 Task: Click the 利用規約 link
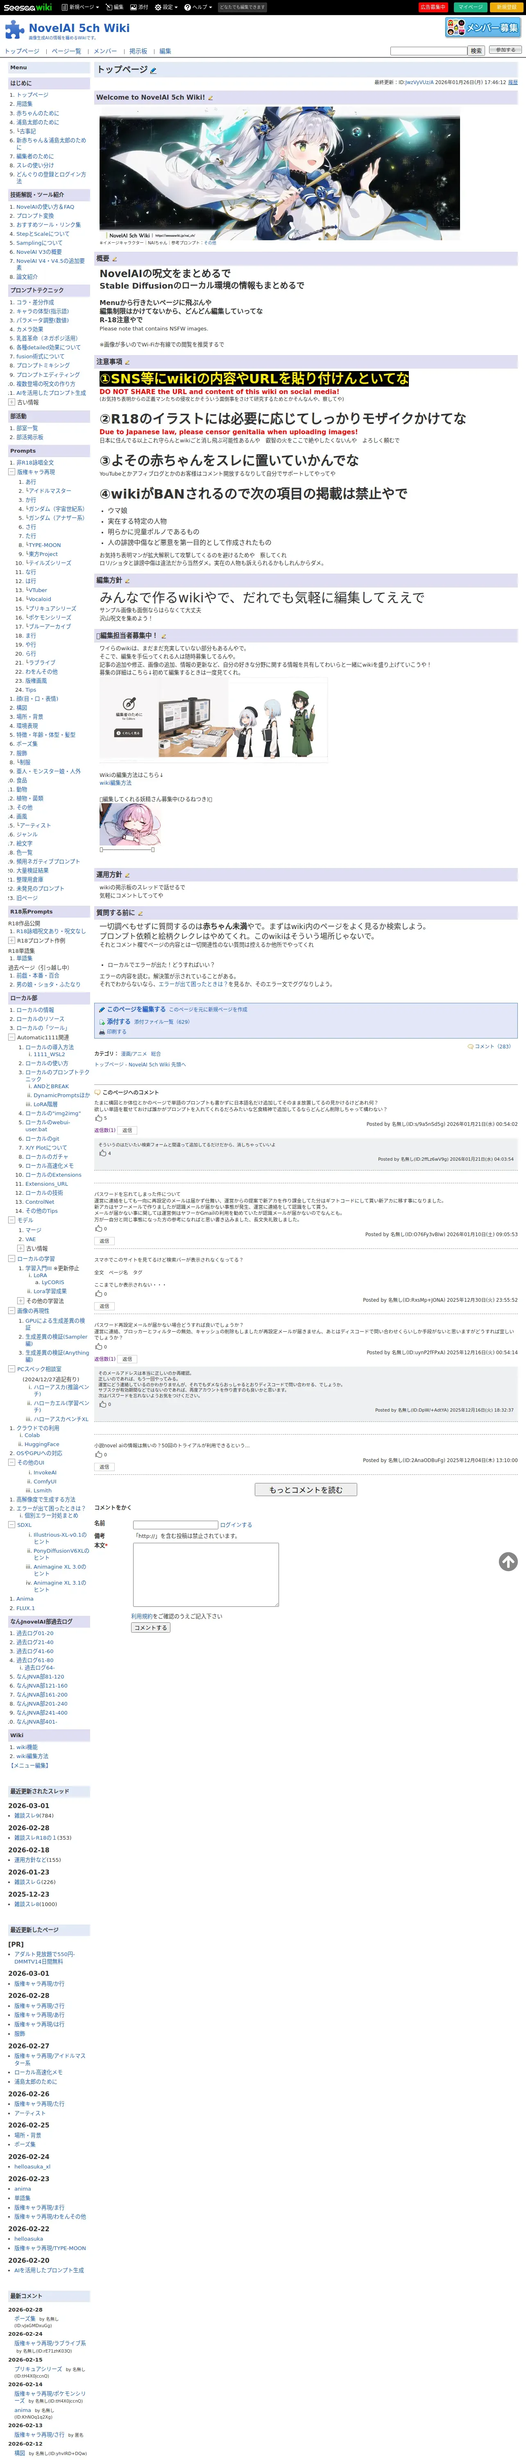point(142,1617)
